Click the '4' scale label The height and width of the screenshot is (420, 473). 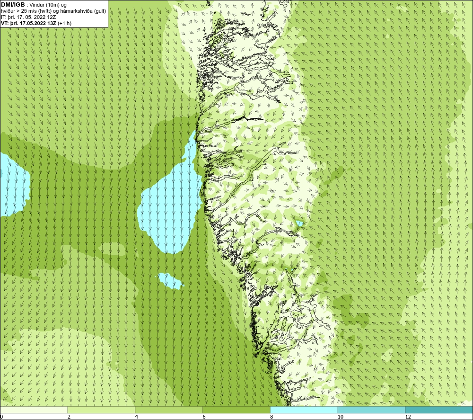[137, 417]
